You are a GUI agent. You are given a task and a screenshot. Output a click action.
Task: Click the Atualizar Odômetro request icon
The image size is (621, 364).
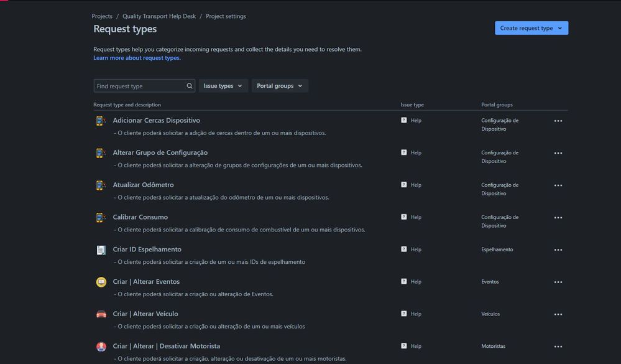(x=101, y=185)
